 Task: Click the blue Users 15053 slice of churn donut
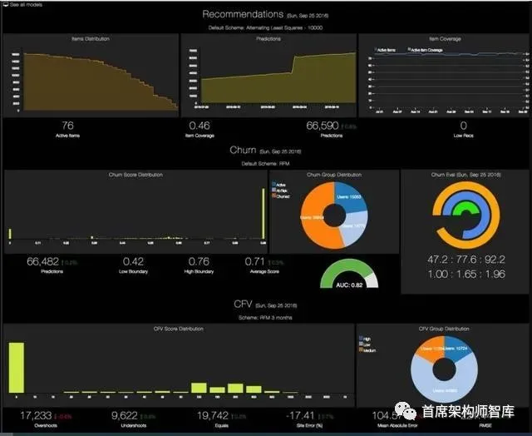click(x=351, y=197)
